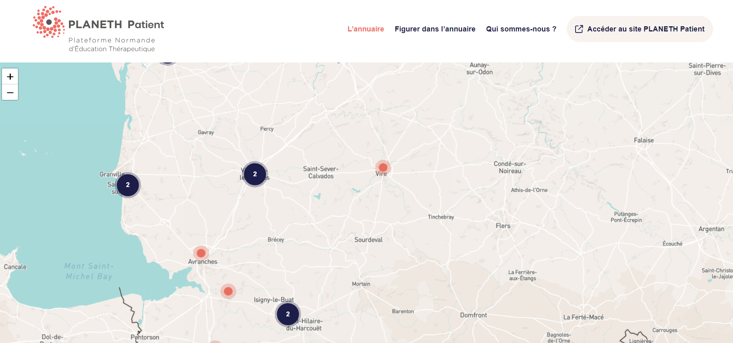This screenshot has width=733, height=343.
Task: Click the partial cluster marker under the header
Action: (x=167, y=63)
